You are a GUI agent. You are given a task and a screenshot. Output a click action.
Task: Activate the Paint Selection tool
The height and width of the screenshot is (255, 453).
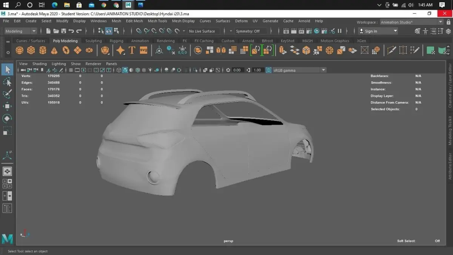click(7, 94)
